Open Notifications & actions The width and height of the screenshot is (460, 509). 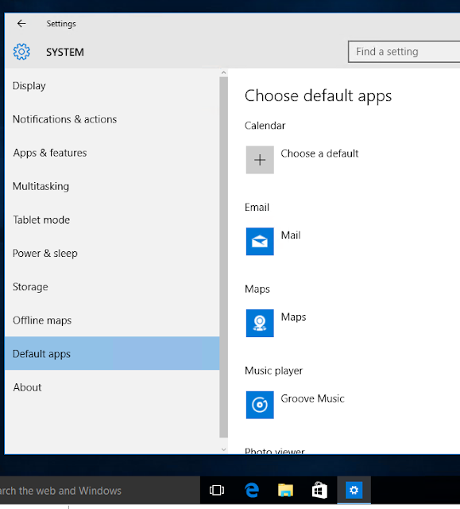coord(112,119)
